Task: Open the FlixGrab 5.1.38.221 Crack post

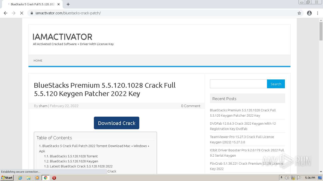Action: pos(247,166)
